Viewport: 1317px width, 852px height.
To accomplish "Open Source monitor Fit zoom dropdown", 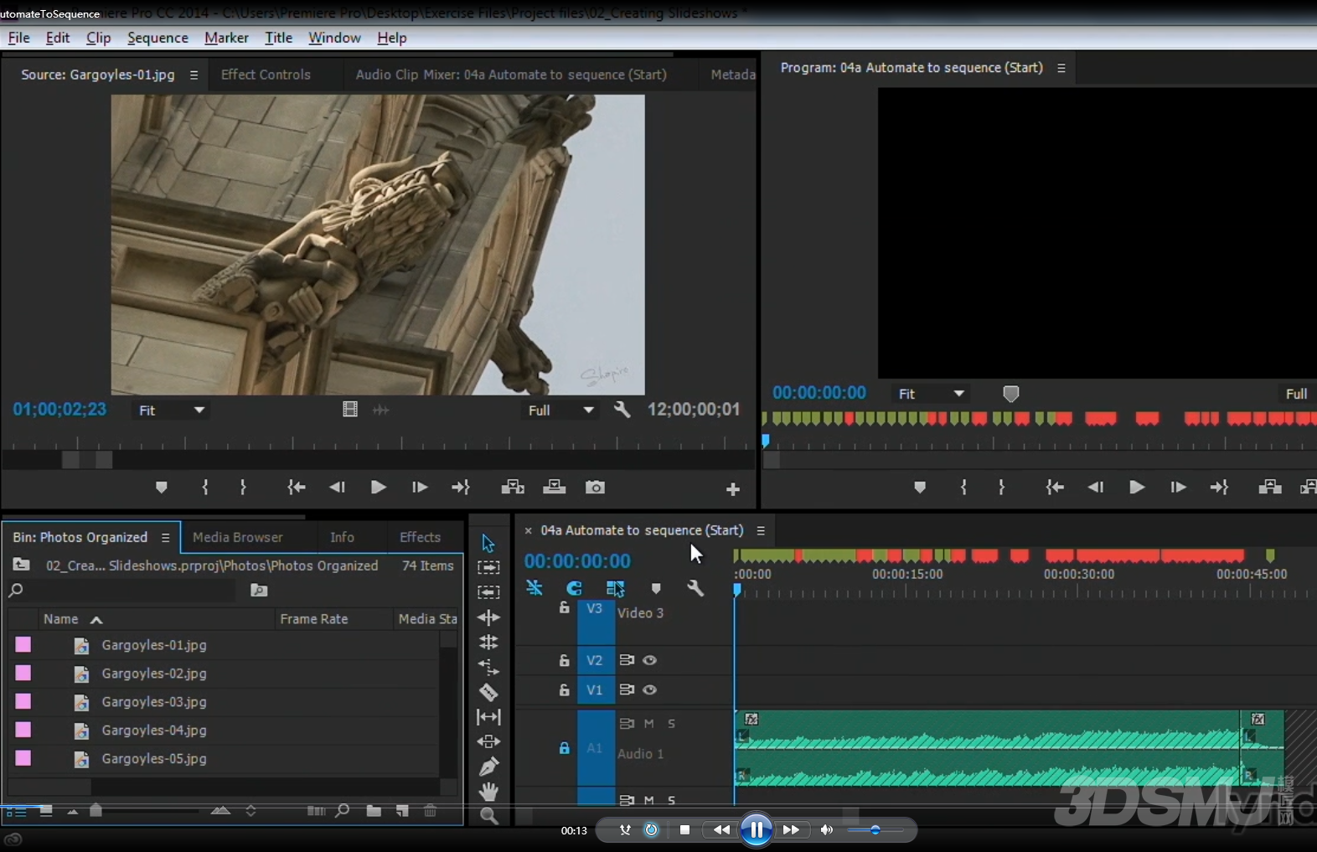I will pos(171,411).
